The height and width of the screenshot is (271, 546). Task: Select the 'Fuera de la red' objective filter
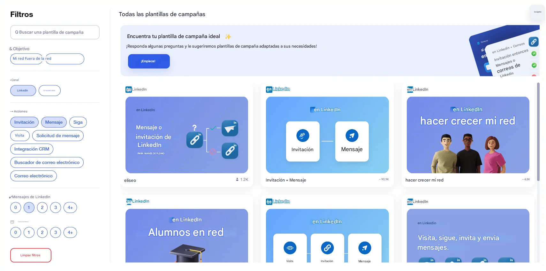(x=65, y=59)
